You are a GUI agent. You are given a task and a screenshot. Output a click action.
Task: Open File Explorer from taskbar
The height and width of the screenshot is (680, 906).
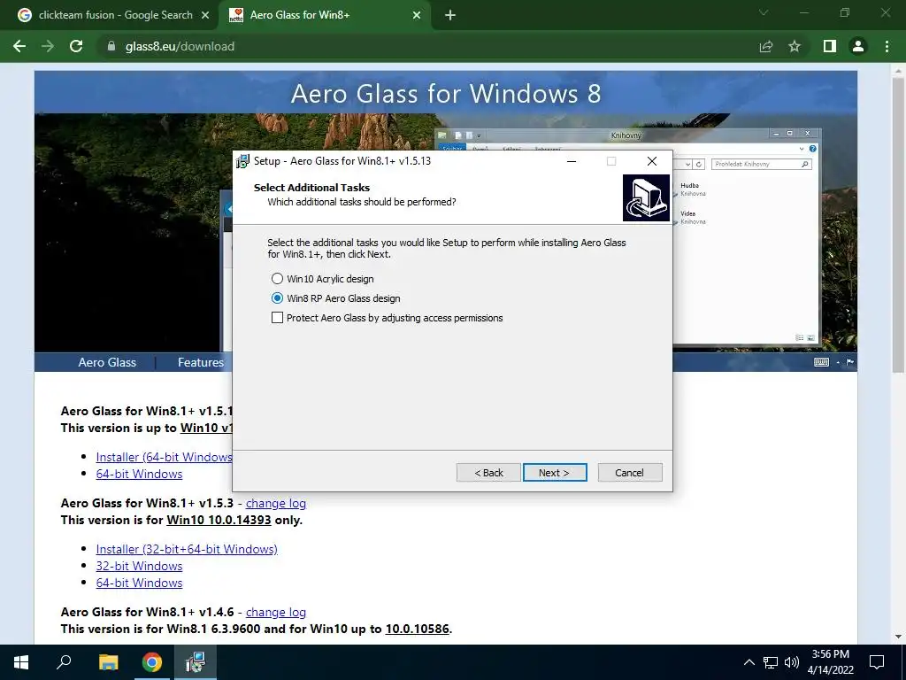108,662
